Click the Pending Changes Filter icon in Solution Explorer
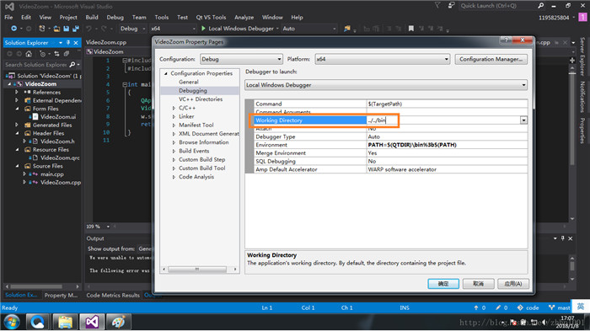This screenshot has width=590, height=331. (x=42, y=54)
